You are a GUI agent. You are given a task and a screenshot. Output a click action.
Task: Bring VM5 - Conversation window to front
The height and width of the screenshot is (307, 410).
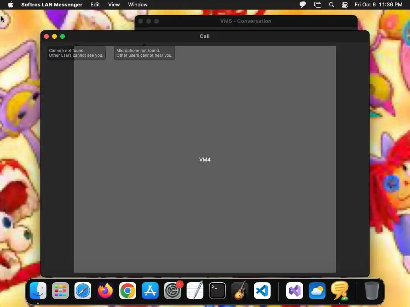(x=245, y=21)
